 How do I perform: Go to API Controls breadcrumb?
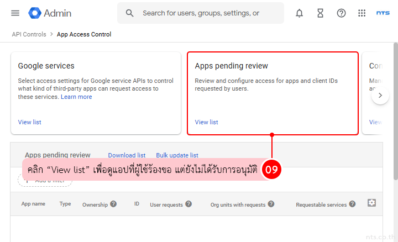pyautogui.click(x=29, y=34)
